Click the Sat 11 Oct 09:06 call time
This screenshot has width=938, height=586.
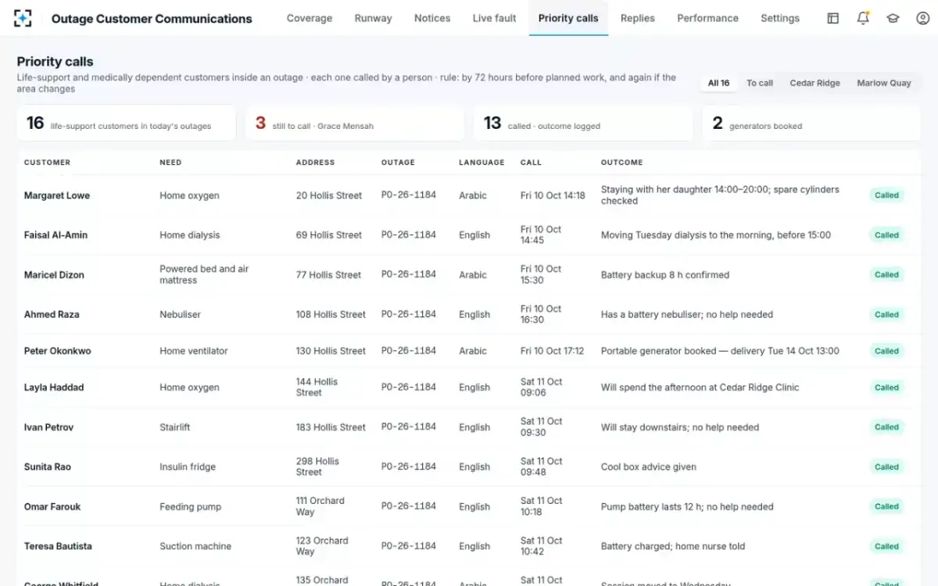(x=542, y=388)
